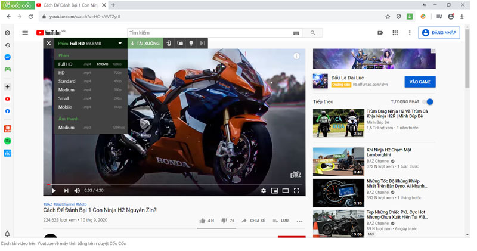Open Tiki shortcut in sidebar
Image resolution: width=477 pixels, height=251 pixels.
tap(8, 153)
